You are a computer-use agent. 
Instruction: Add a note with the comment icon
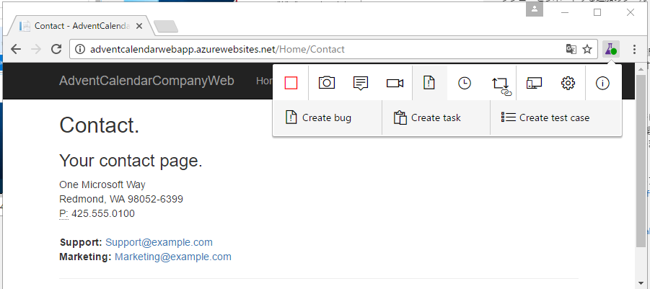pyautogui.click(x=361, y=83)
